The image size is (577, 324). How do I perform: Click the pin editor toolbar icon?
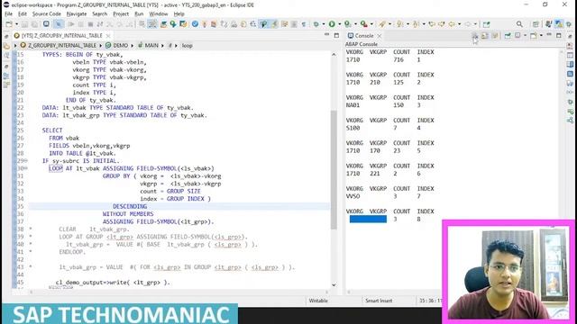tap(487, 24)
